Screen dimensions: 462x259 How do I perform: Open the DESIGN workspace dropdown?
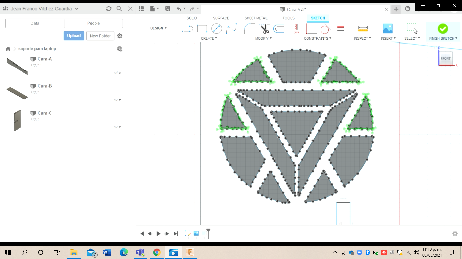coord(158,28)
